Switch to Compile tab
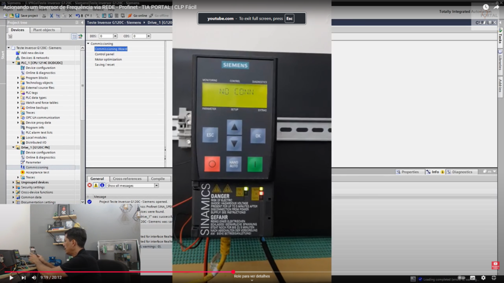 click(158, 179)
